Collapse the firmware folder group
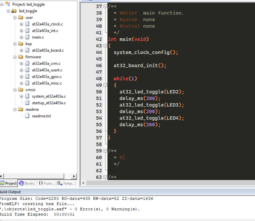The image size is (255, 221). pyautogui.click(x=15, y=57)
